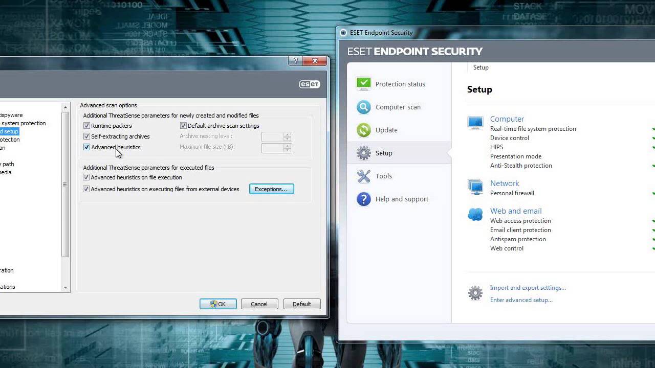Click the Enter advanced setup link
Viewport: 655px width, 368px height.
(x=521, y=300)
